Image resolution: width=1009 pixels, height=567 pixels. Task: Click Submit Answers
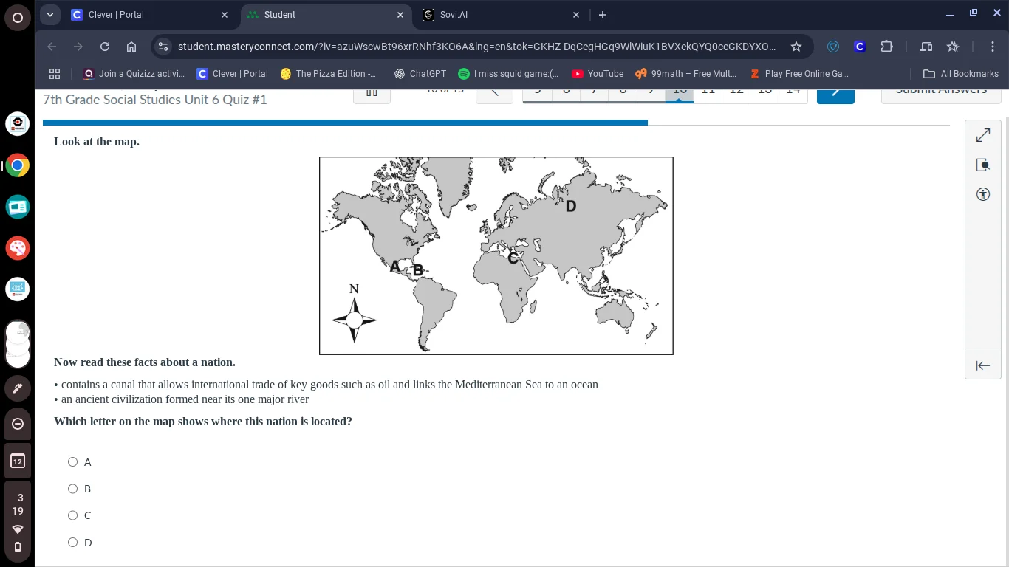coord(941,90)
